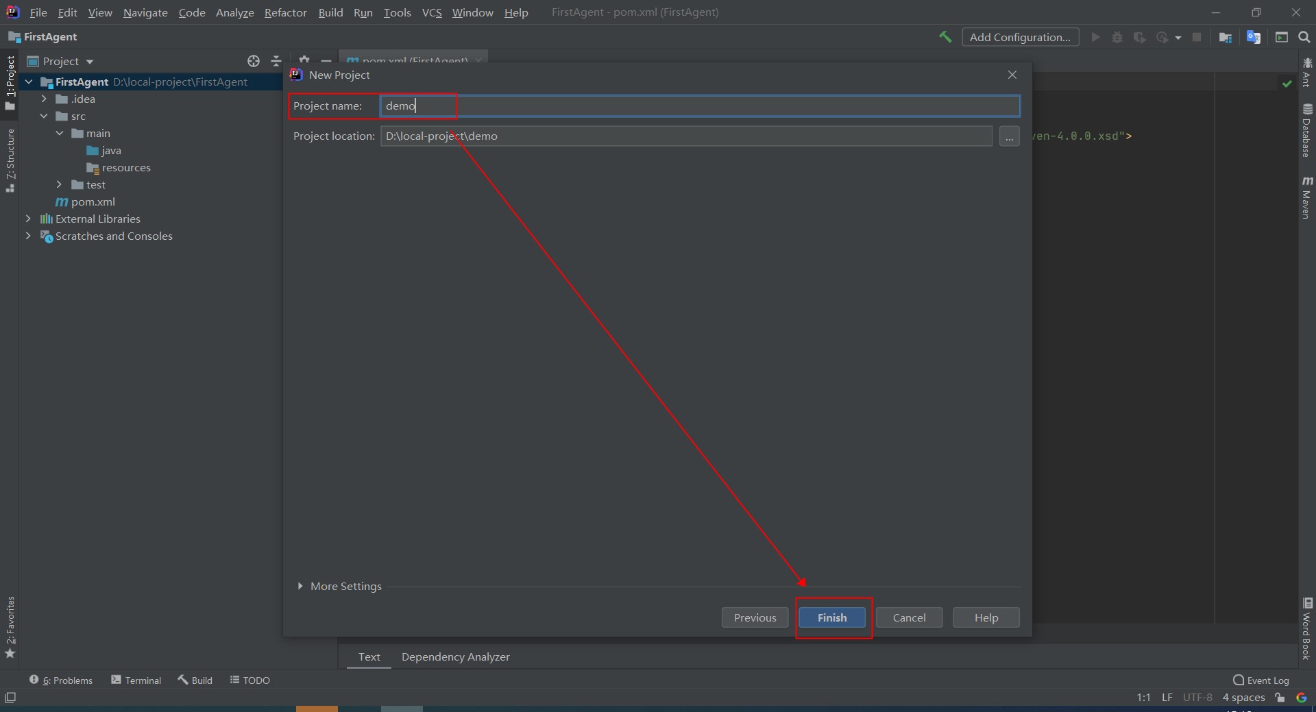Click the Expand/Collapse All icon in Project panel
Screen dimensions: 1316x712
click(276, 61)
